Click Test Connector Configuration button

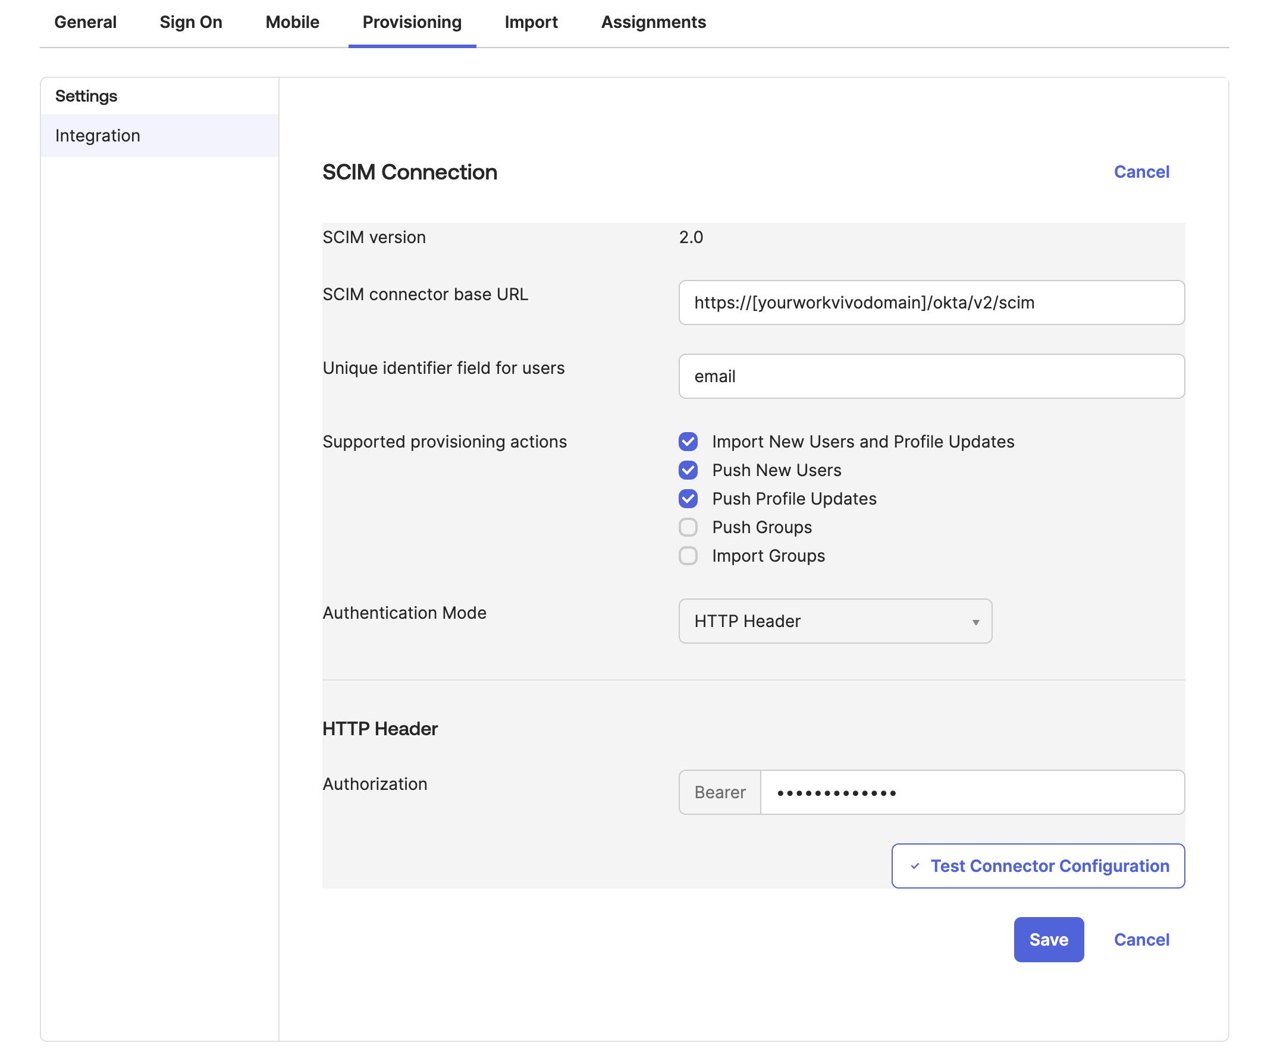tap(1038, 866)
